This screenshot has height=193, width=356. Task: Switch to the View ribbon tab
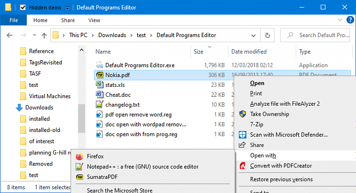(94, 20)
